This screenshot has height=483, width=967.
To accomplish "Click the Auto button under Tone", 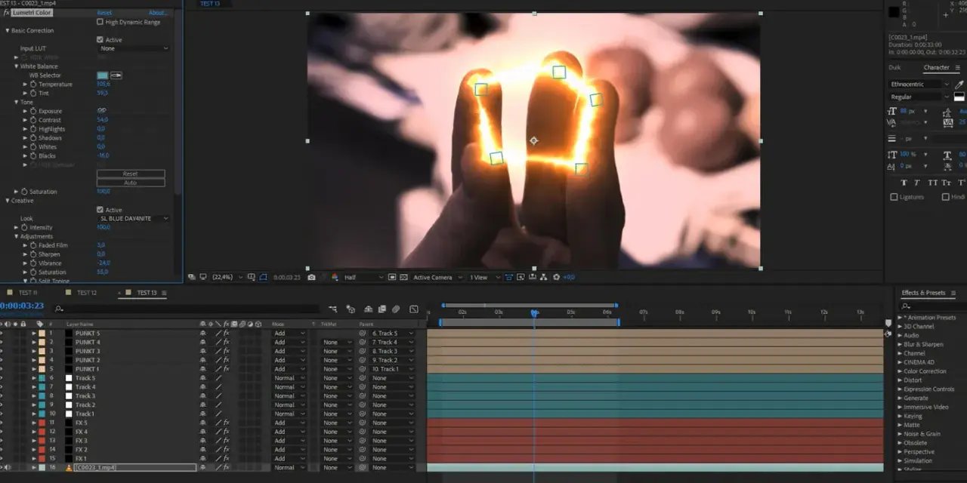I will 130,183.
